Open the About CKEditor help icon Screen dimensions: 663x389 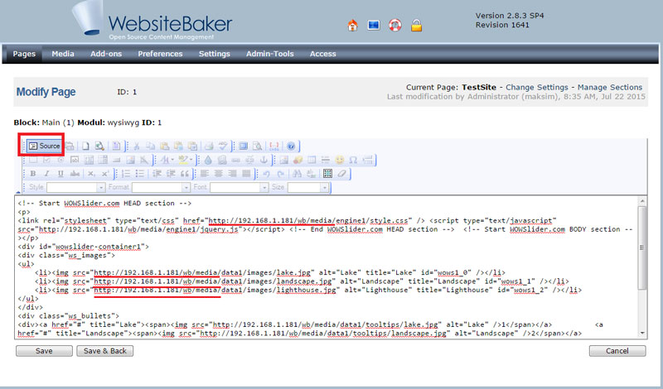(x=291, y=146)
